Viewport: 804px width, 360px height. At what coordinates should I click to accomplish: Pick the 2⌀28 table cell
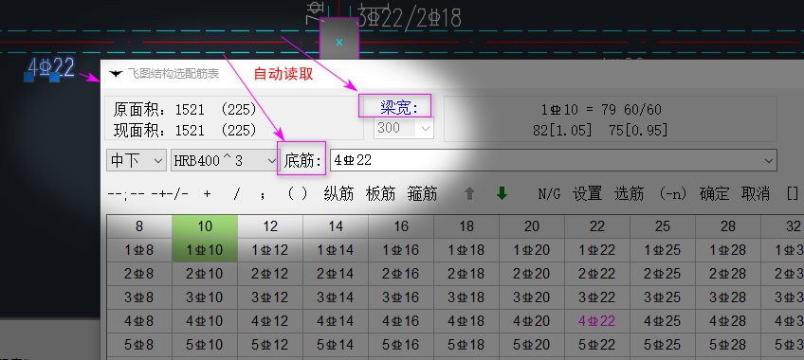pyautogui.click(x=727, y=274)
